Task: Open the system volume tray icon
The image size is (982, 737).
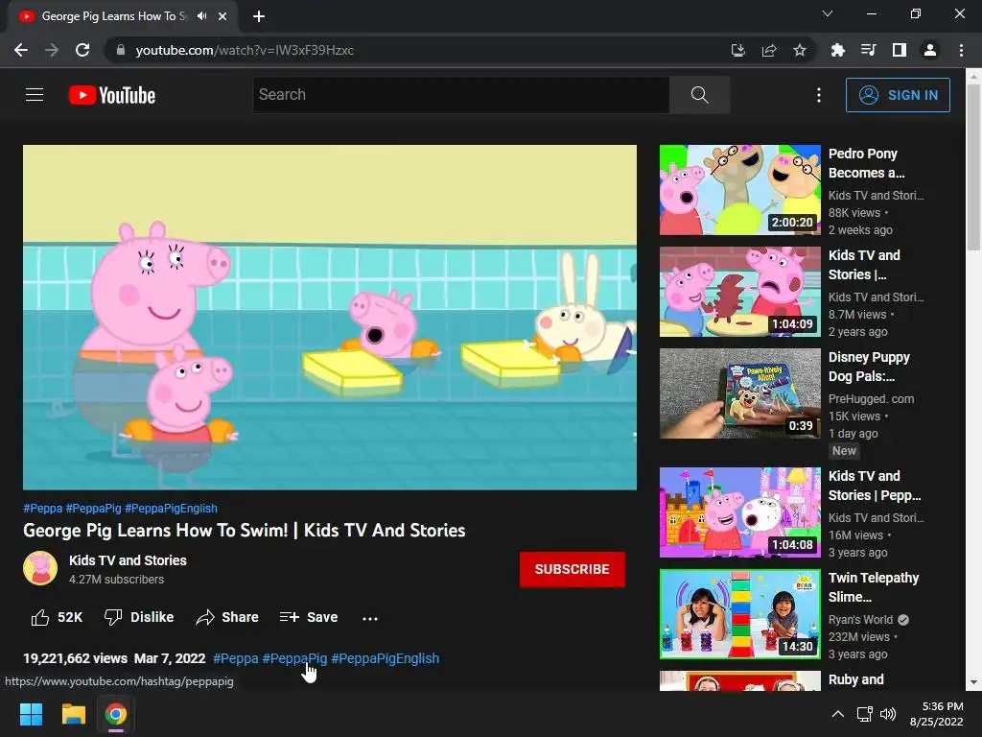Action: [887, 714]
